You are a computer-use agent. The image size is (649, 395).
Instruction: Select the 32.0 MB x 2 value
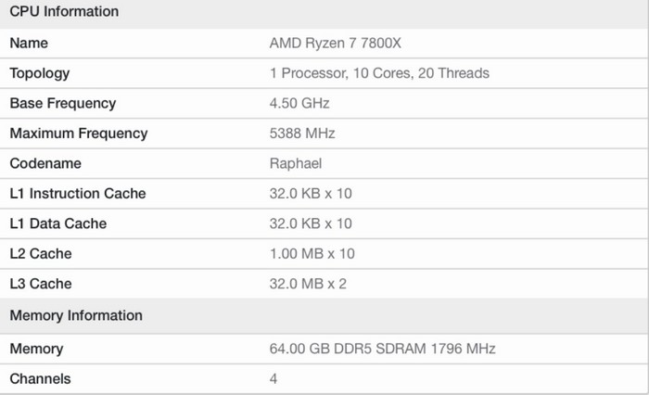[x=308, y=284]
